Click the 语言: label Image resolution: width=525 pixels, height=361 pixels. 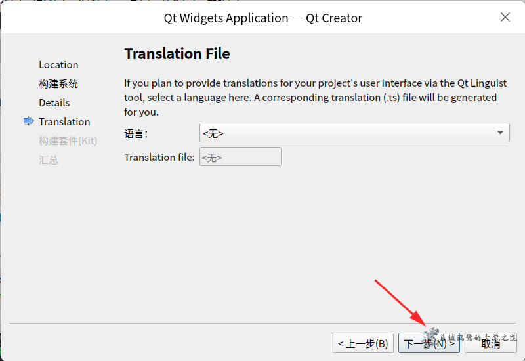coord(136,134)
